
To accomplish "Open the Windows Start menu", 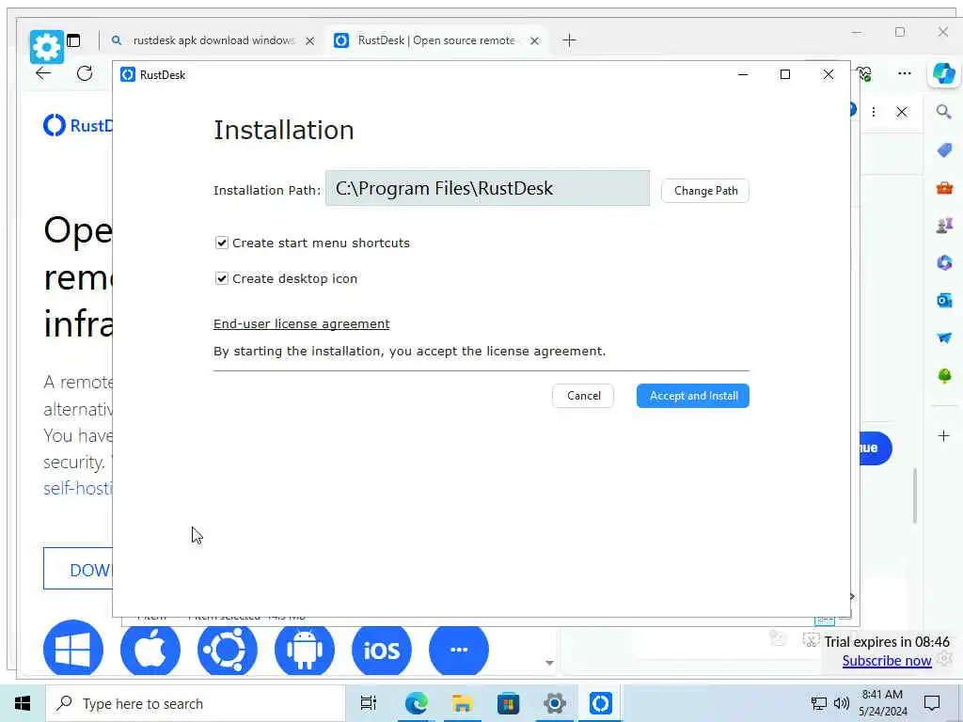I will 23,703.
